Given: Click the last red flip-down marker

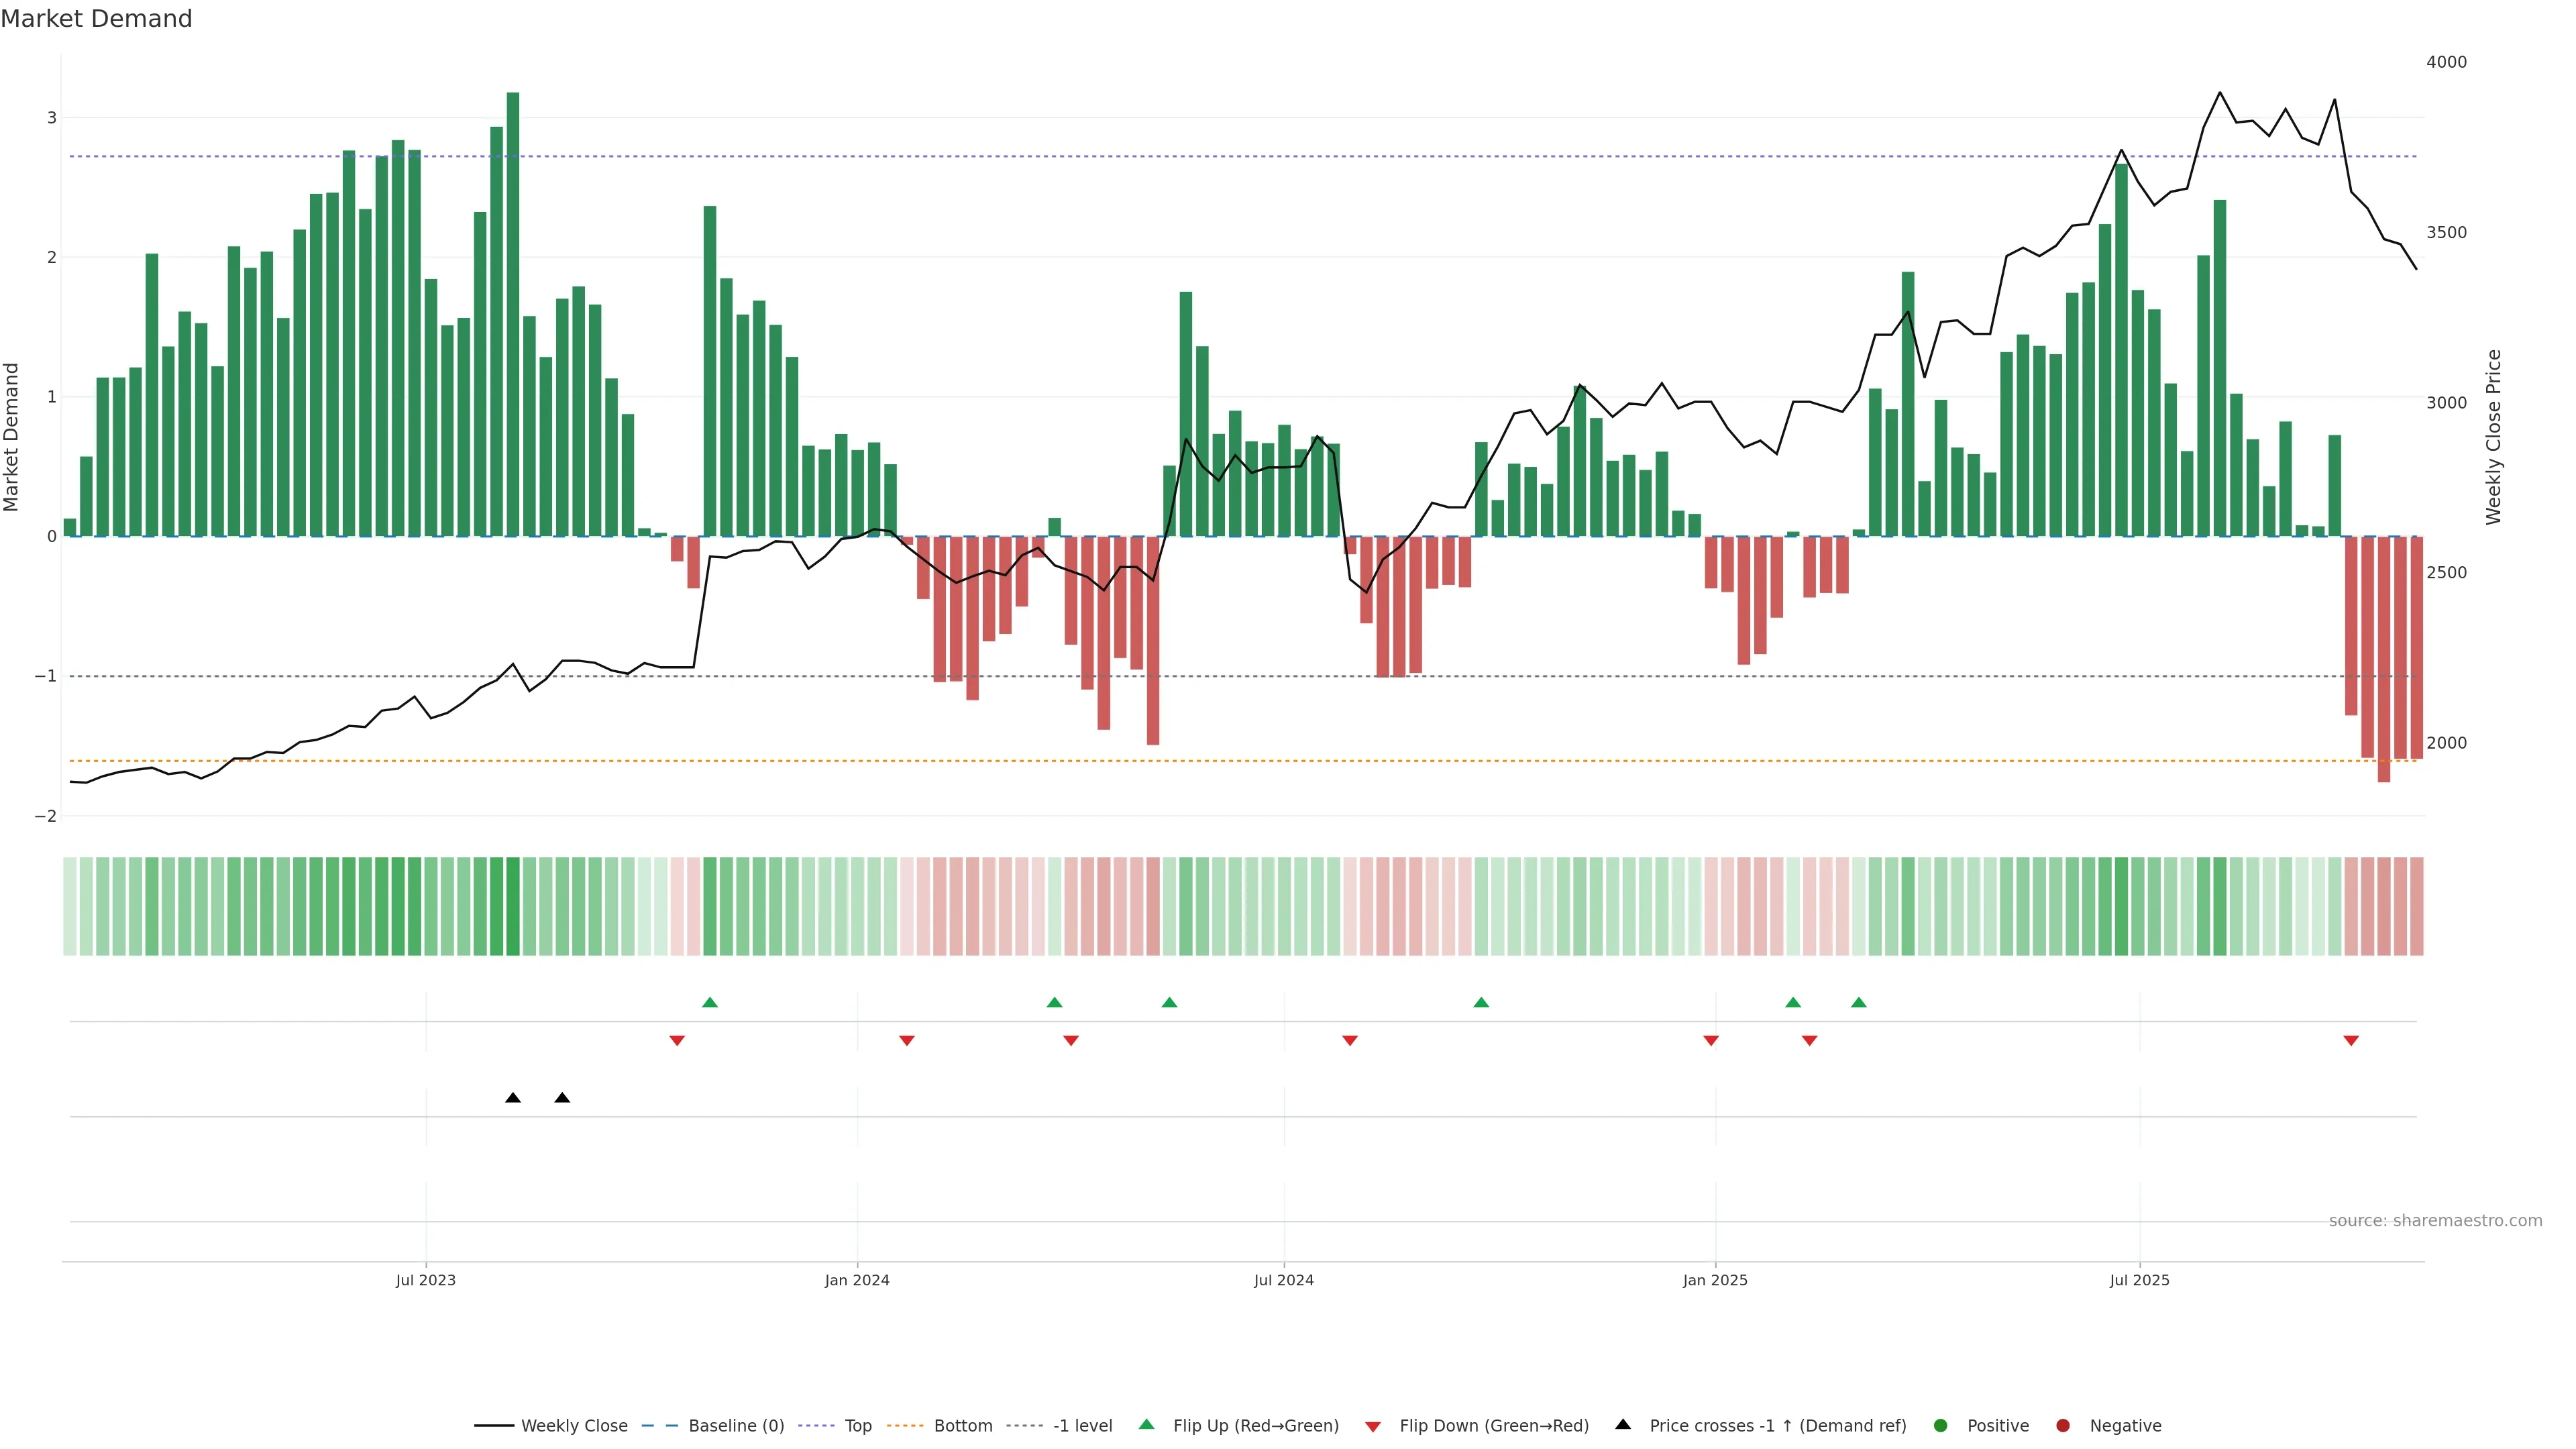Looking at the screenshot, I should pyautogui.click(x=2351, y=1041).
